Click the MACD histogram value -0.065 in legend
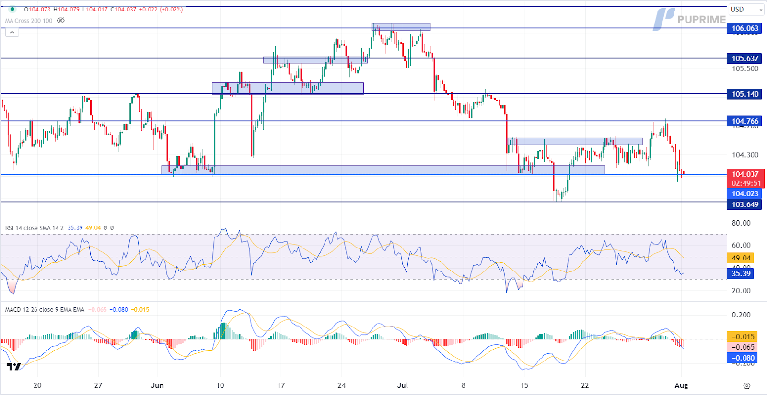 pos(98,310)
